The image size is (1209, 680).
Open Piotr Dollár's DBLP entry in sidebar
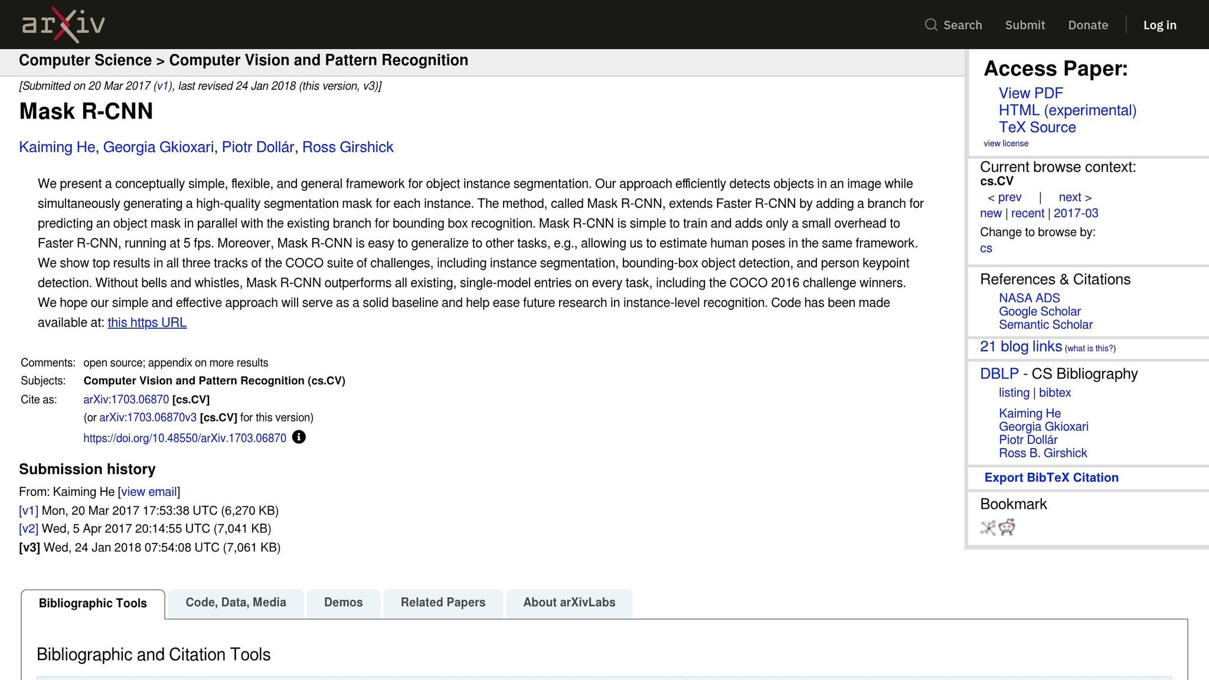(1028, 440)
